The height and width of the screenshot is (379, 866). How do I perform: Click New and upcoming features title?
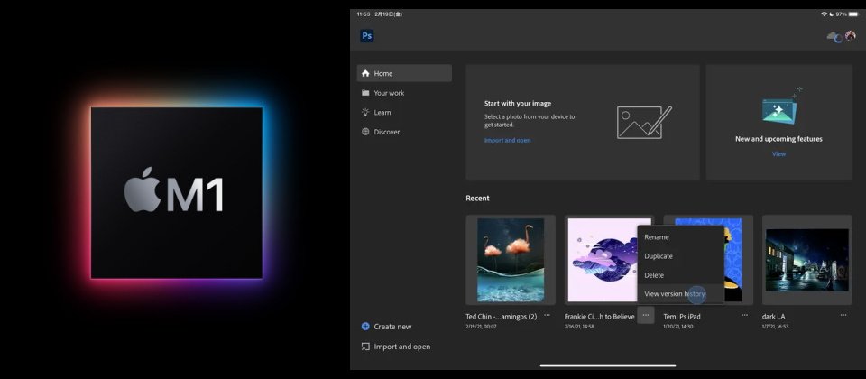coord(778,139)
